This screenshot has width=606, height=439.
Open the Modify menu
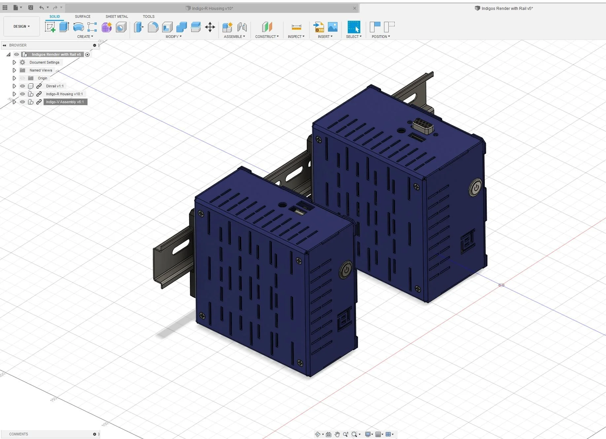[x=174, y=37]
